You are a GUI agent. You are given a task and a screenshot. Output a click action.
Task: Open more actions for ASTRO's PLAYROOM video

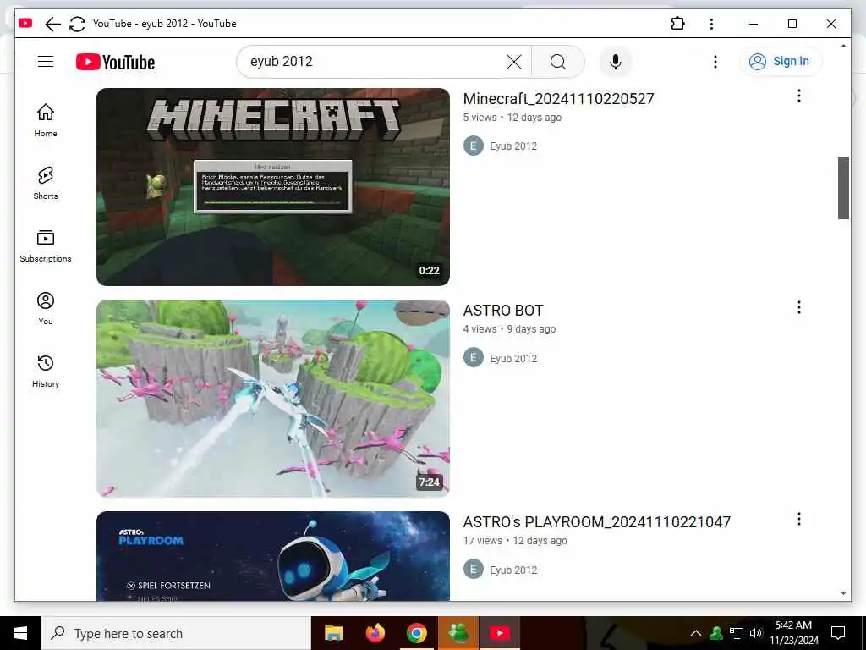[798, 519]
